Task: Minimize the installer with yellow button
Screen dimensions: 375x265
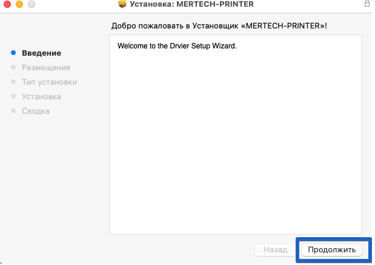Action: [19, 5]
